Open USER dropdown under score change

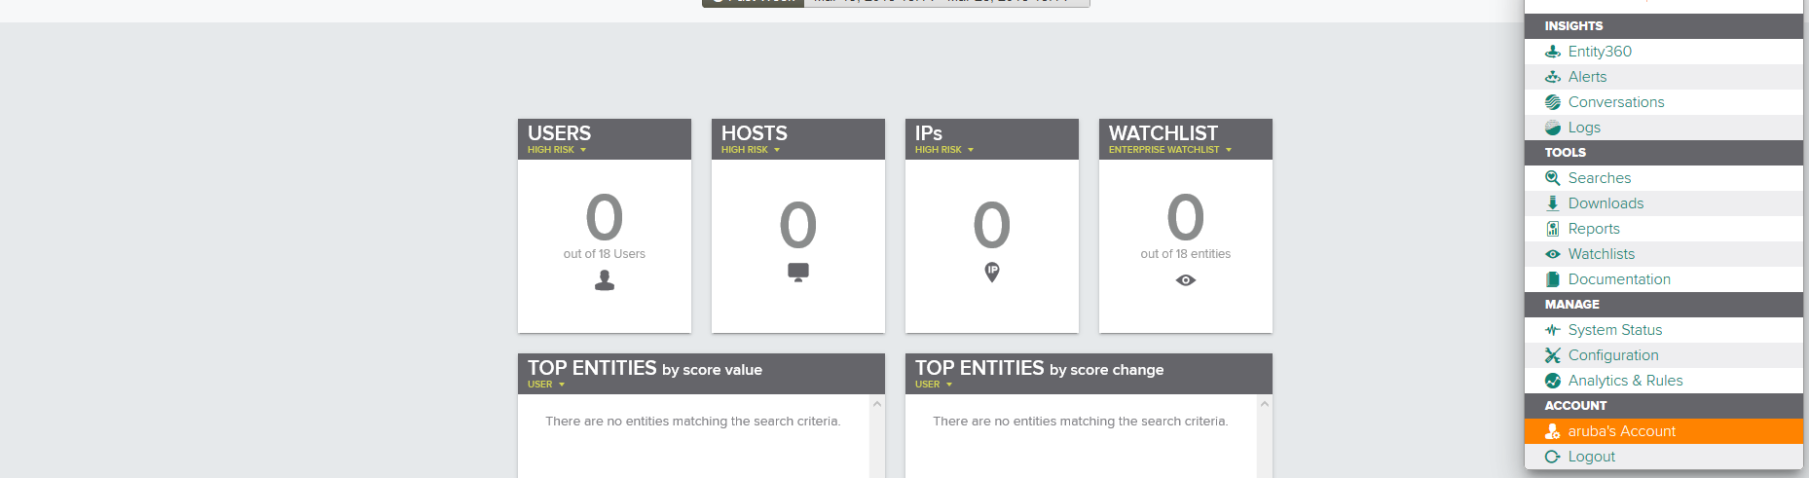[934, 385]
